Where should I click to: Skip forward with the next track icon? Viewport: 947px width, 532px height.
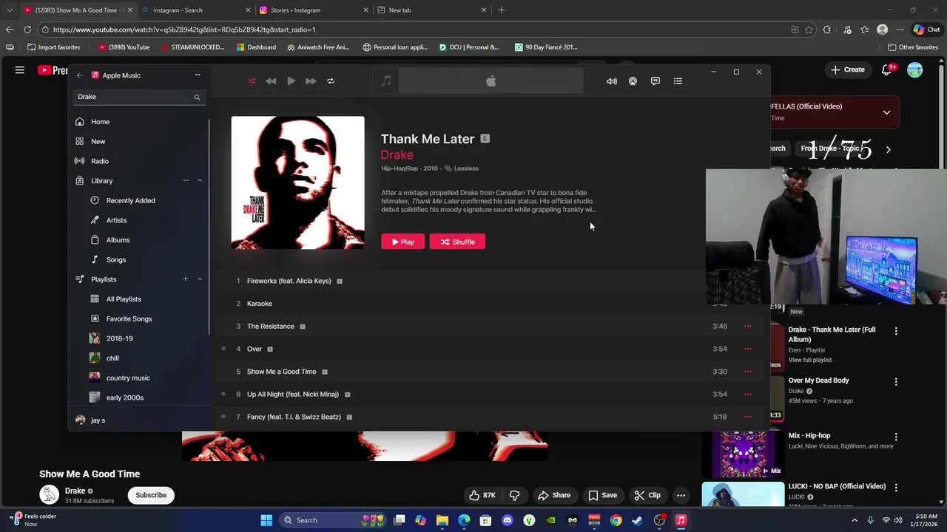coord(311,81)
